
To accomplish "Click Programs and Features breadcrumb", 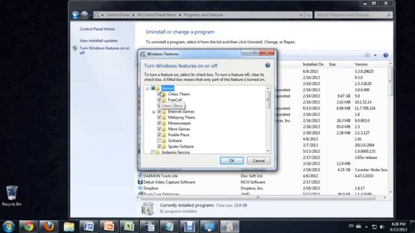I will tap(203, 15).
